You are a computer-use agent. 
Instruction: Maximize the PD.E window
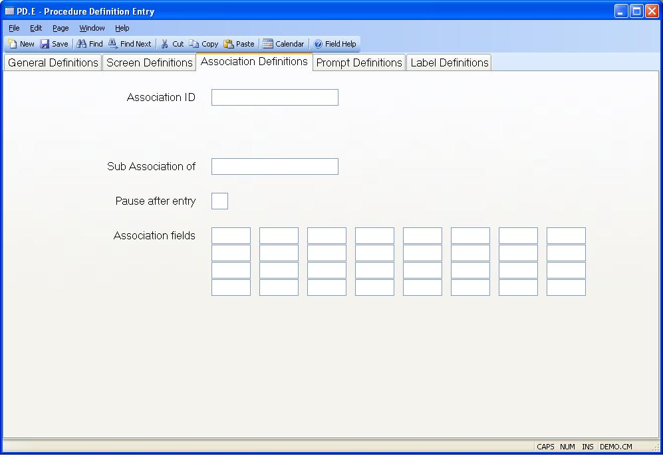[x=636, y=11]
